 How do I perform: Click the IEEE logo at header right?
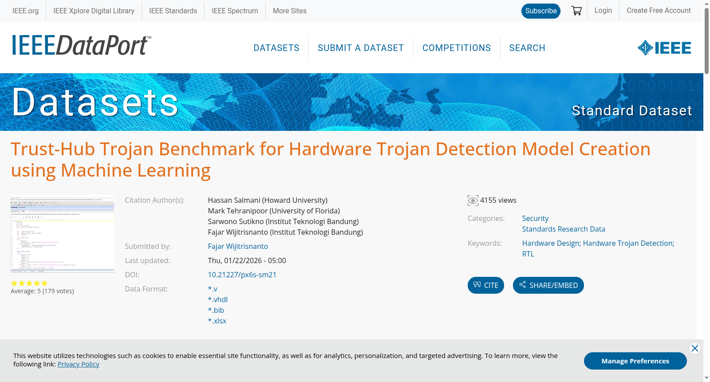(x=664, y=48)
